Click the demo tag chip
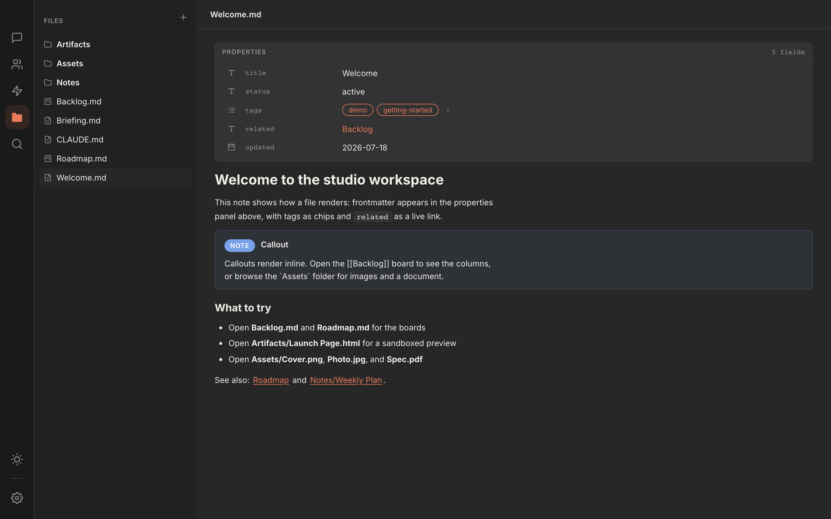Viewport: 831px width, 519px height. [x=358, y=110]
